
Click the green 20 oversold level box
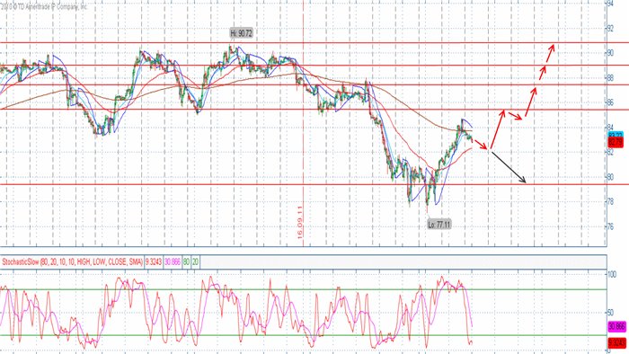[x=195, y=262]
